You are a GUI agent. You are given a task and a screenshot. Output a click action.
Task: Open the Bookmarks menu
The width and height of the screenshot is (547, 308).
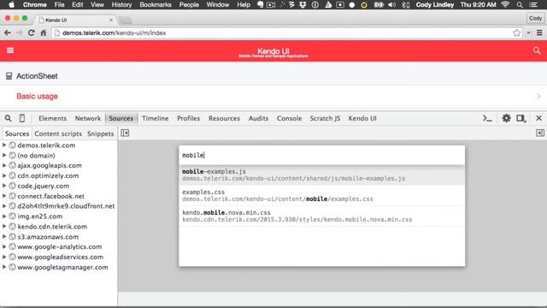(x=156, y=4)
